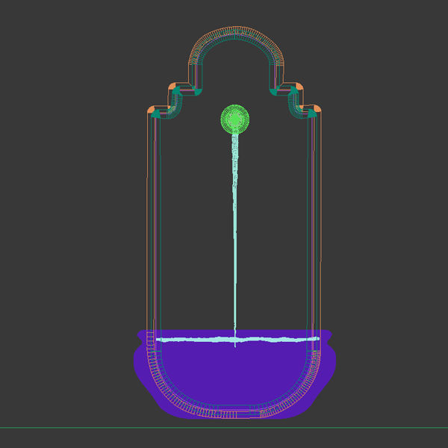Select the wavy cyan water surface in basin

[x=237, y=339]
